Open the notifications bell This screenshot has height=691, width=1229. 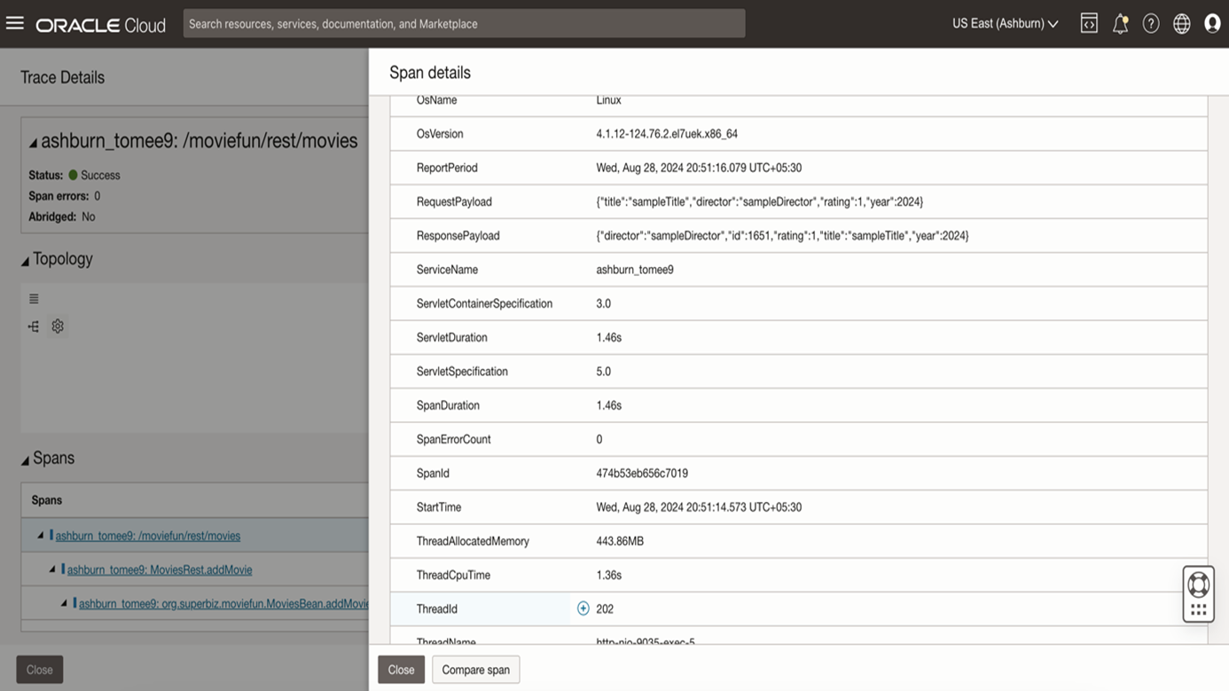point(1120,24)
